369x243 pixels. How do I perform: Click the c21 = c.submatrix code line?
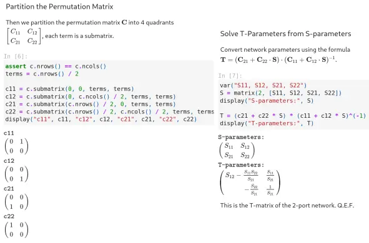[x=91, y=104]
